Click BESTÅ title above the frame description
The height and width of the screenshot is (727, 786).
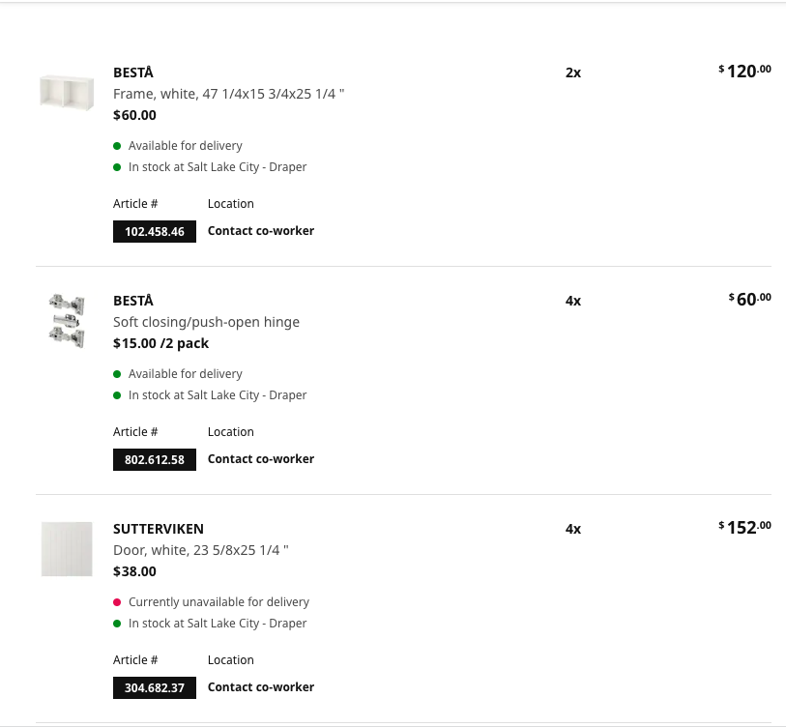click(133, 73)
